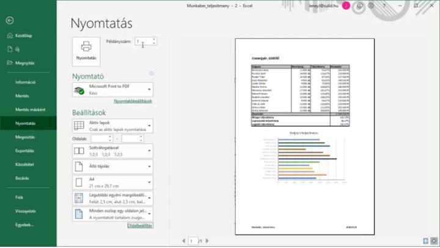This screenshot has height=248, width=440.
Task: Click the smiley feedback icon in title bar
Action: click(359, 5)
